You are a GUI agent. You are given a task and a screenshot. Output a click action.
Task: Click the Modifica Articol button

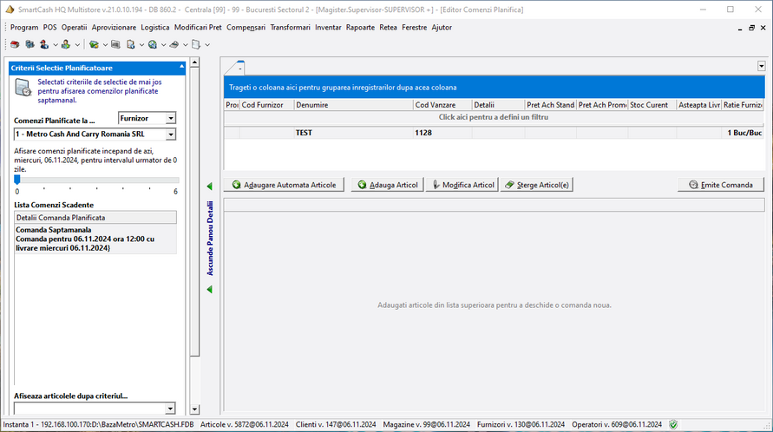pos(462,185)
